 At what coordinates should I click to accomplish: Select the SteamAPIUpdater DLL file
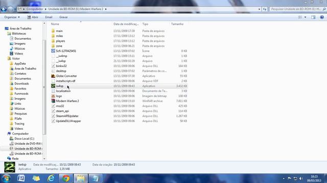tap(67, 116)
